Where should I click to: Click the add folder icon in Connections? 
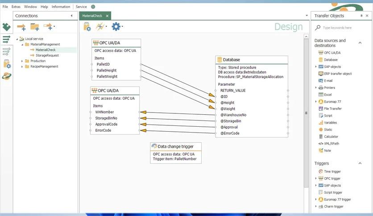[34, 27]
